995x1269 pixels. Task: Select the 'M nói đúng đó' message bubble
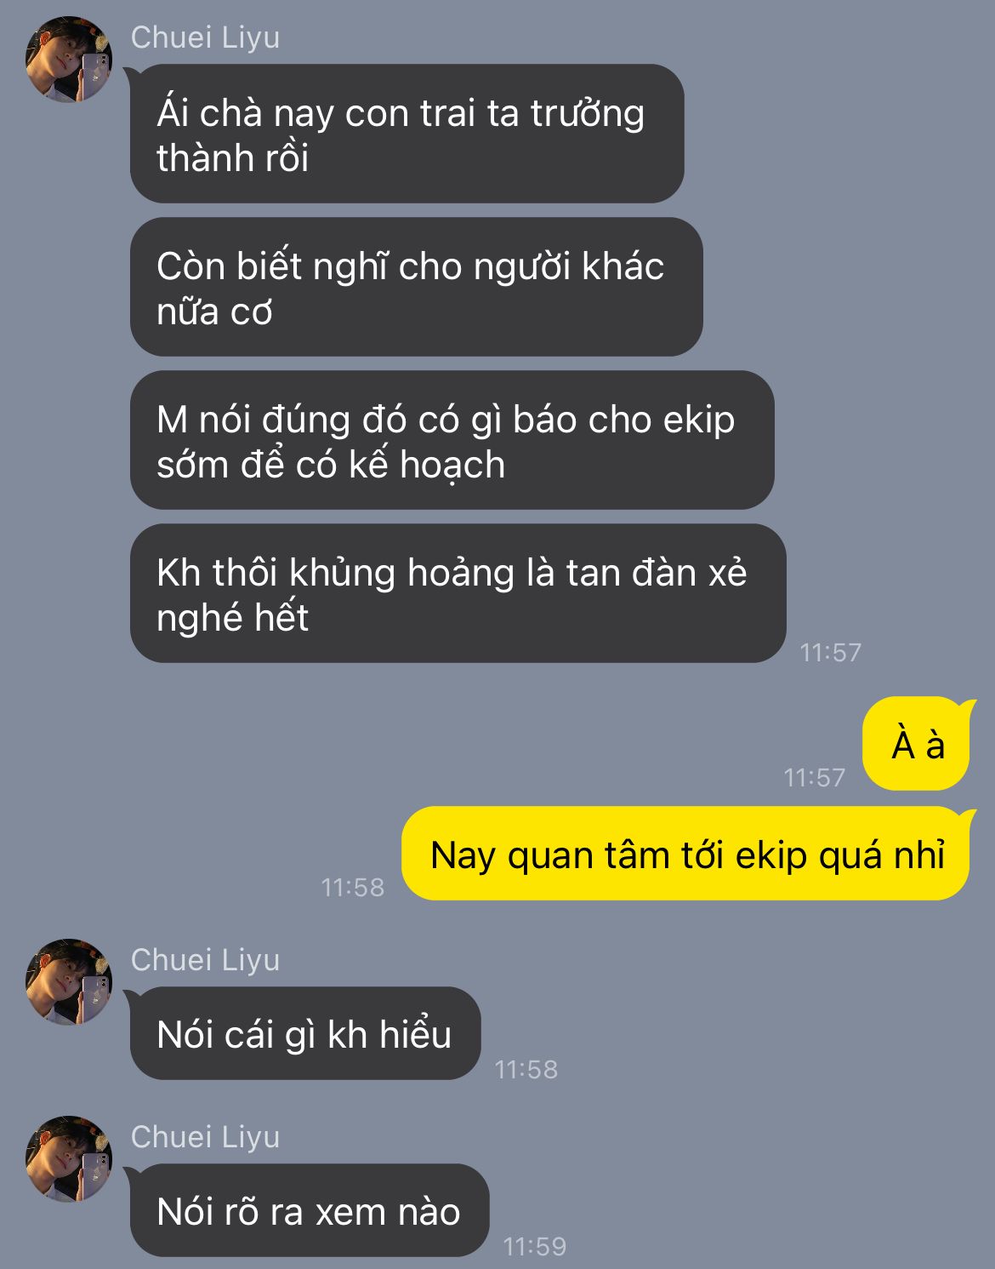452,440
